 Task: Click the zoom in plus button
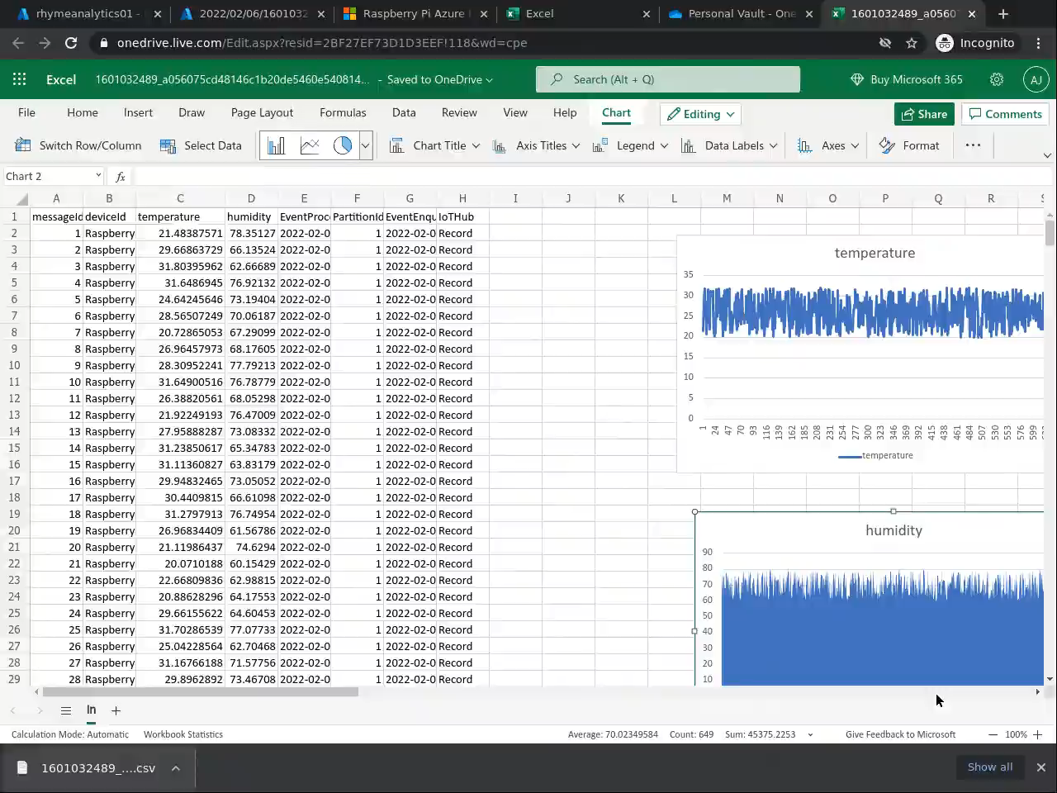(x=1038, y=734)
